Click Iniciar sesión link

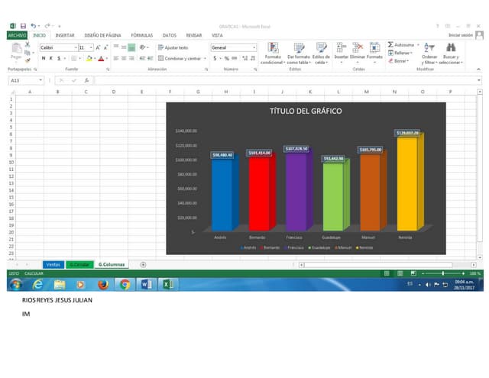pos(460,35)
